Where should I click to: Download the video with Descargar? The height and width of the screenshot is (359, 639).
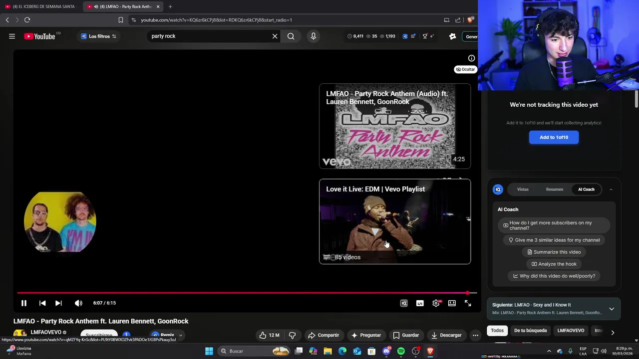point(446,335)
